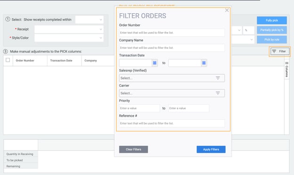Screen dimensions: 294x175
Task: Expand the Style/Color dropdown
Action: pos(69,38)
